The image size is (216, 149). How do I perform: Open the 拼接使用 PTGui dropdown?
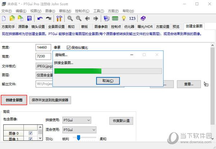coord(77,120)
